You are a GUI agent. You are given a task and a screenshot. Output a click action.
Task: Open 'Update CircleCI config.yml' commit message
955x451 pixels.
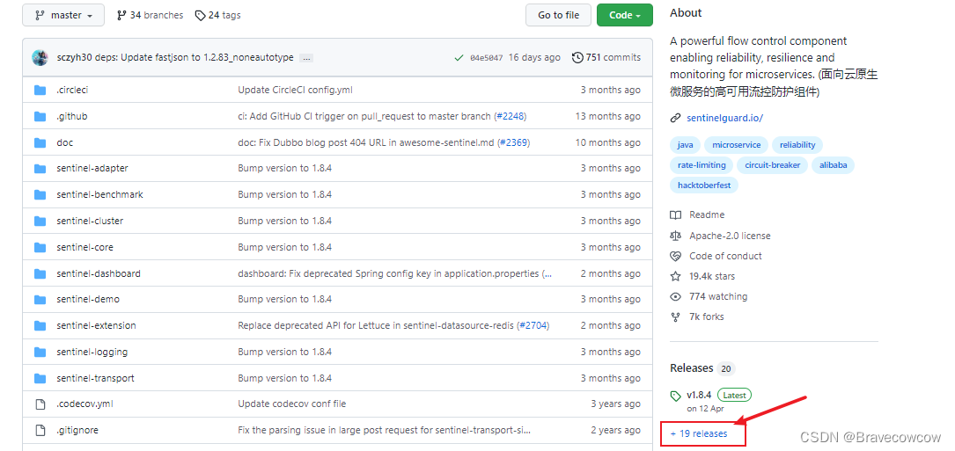click(296, 90)
